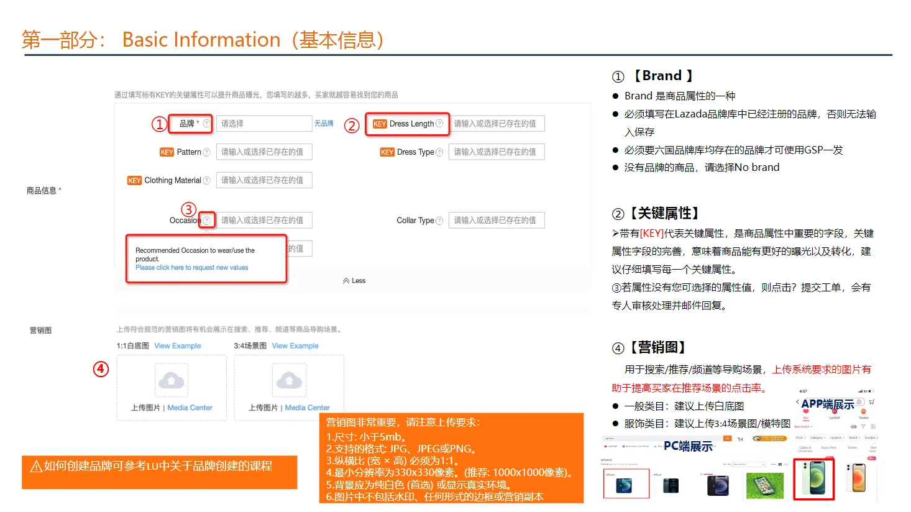Viewport: 911px width, 512px height.
Task: Open the Best Match sort dropdown in PC端展示
Action: click(749, 464)
